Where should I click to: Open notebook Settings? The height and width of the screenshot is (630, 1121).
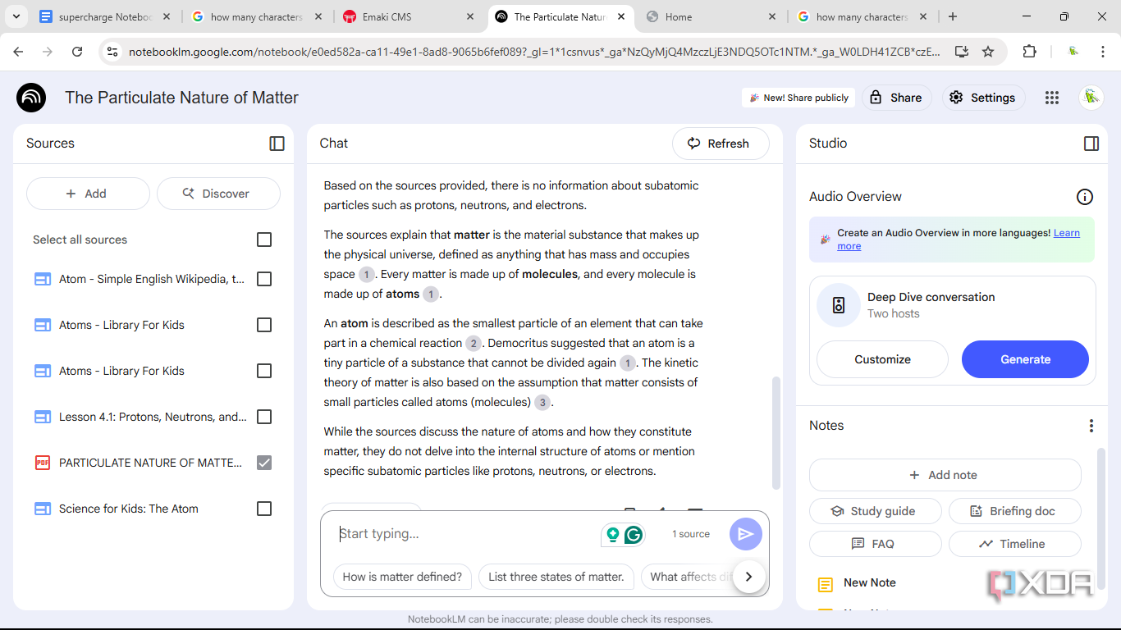(x=983, y=98)
